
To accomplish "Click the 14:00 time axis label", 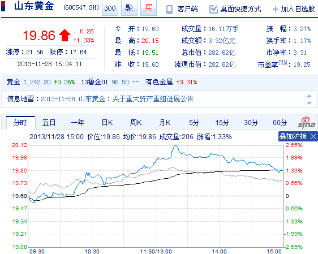I will point(219,251).
